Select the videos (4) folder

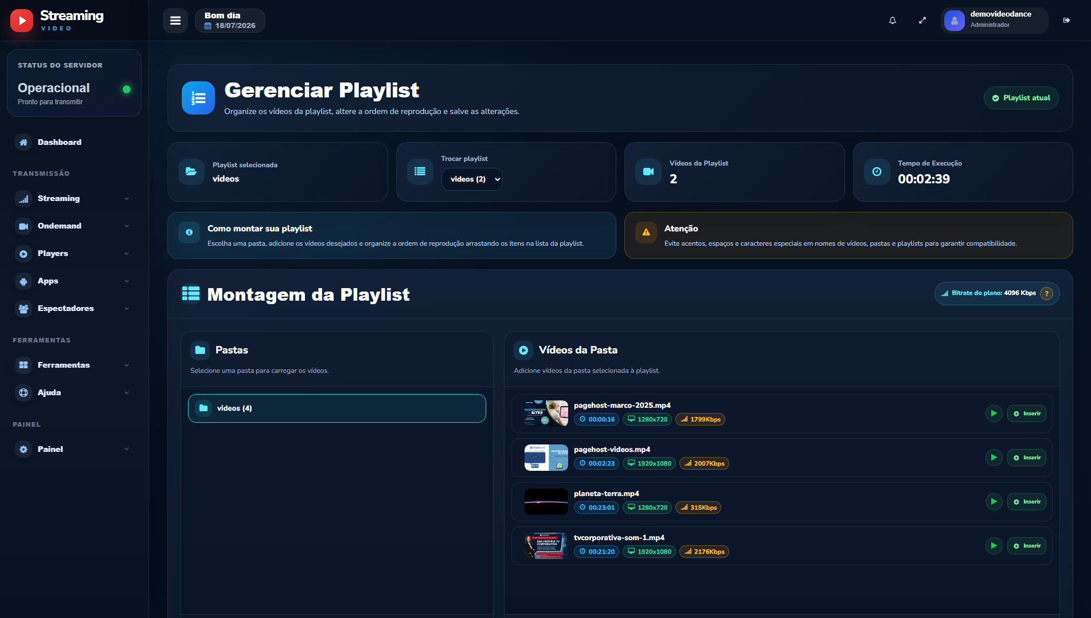pyautogui.click(x=337, y=408)
